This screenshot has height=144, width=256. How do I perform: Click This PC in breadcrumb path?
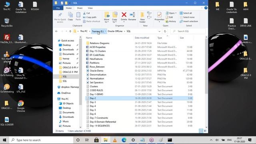[x=84, y=31]
